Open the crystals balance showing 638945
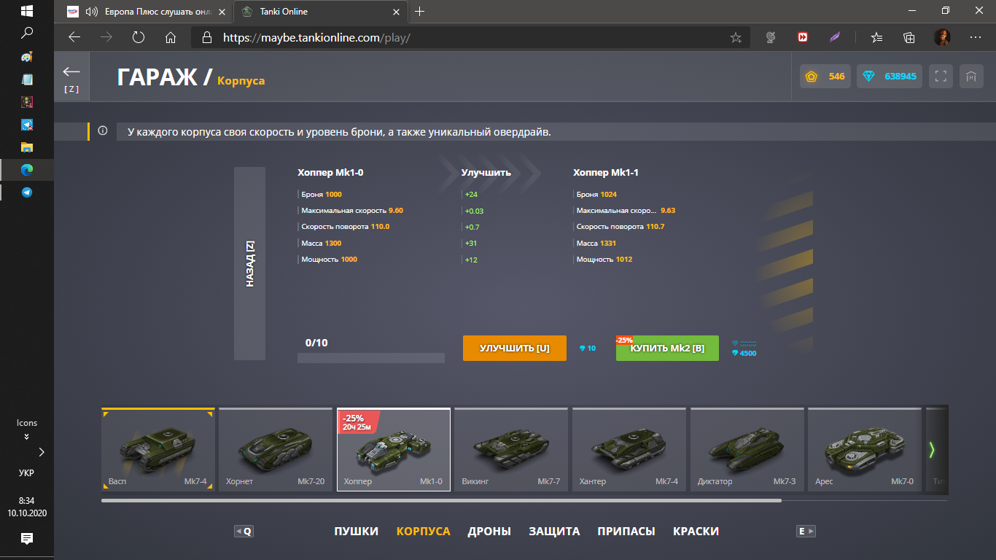 (890, 76)
